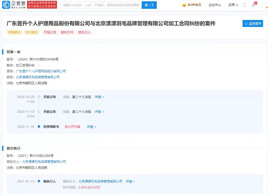Click case number (2020)京0105民初24398号
Image resolution: width=268 pixels, height=196 pixels.
[x=38, y=59]
